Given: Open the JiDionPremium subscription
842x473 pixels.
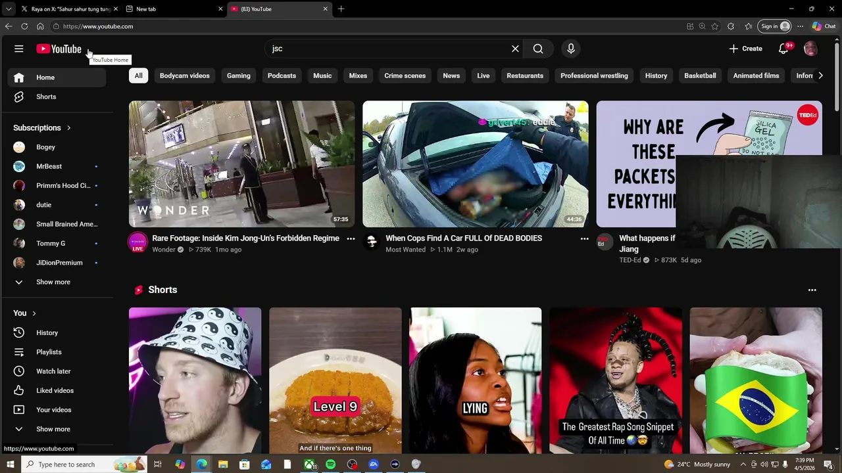Looking at the screenshot, I should pyautogui.click(x=57, y=263).
